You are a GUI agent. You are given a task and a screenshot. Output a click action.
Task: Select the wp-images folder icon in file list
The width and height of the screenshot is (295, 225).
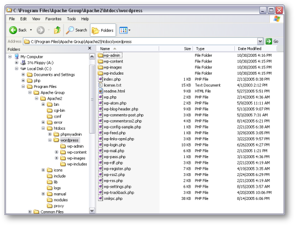click(101, 67)
